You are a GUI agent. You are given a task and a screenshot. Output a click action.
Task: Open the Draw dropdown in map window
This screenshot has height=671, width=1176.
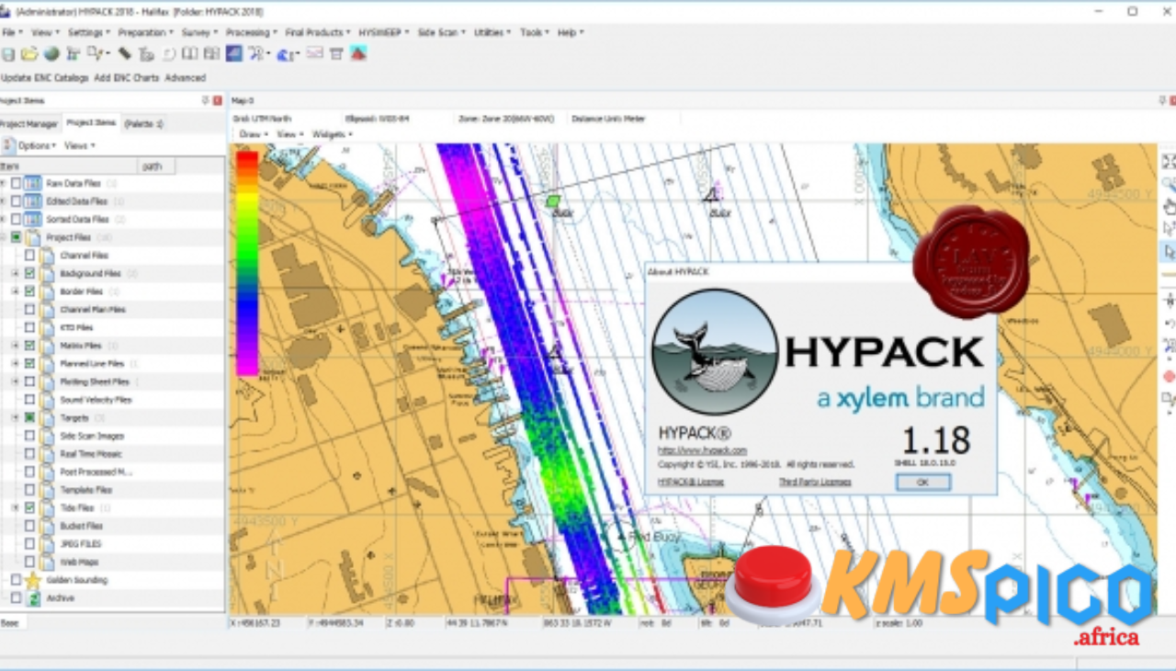coord(254,134)
